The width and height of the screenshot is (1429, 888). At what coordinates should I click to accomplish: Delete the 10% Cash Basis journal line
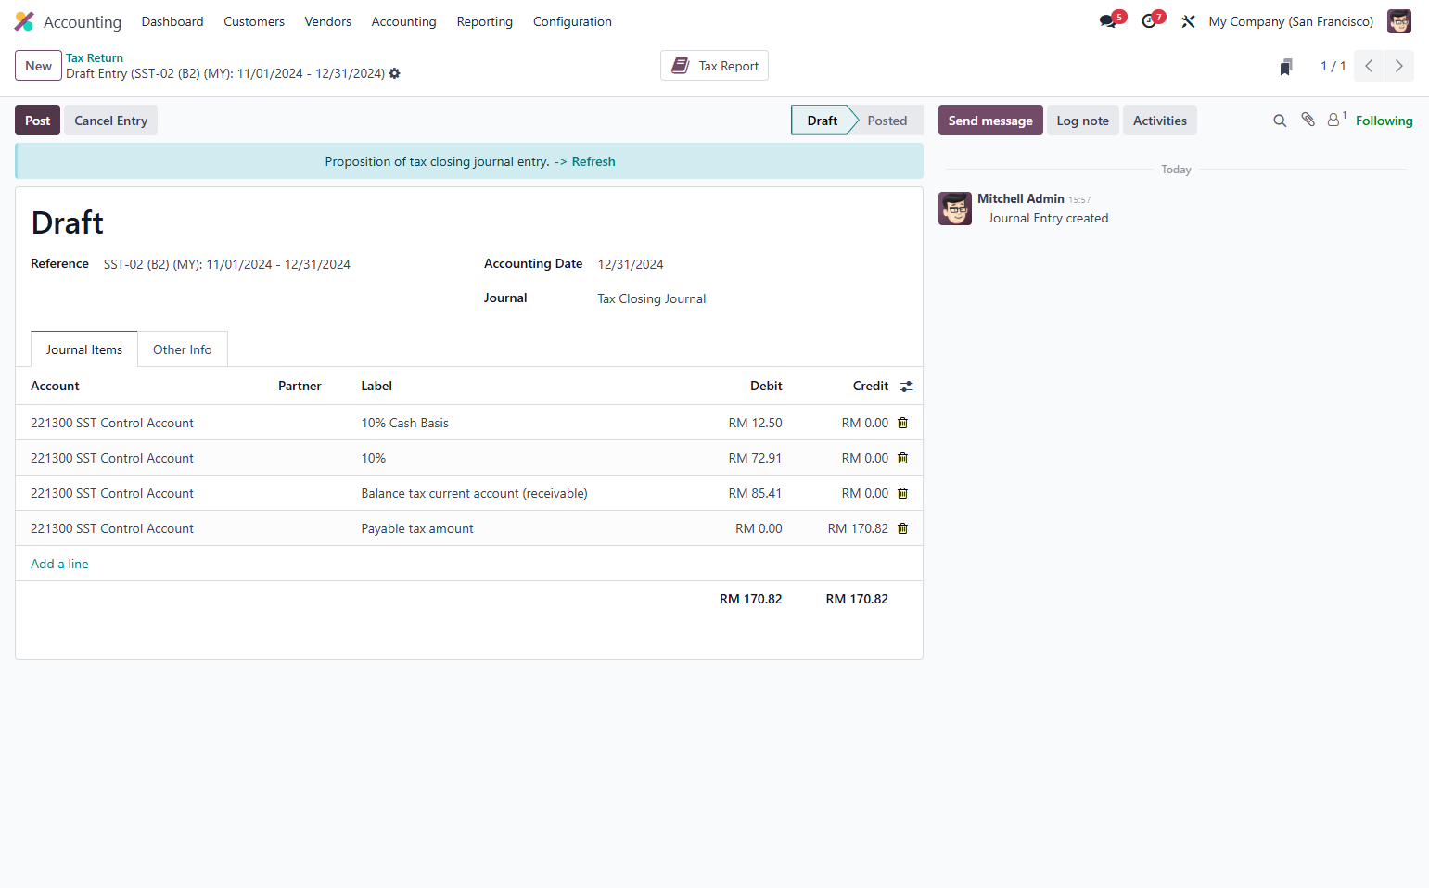pyautogui.click(x=903, y=423)
